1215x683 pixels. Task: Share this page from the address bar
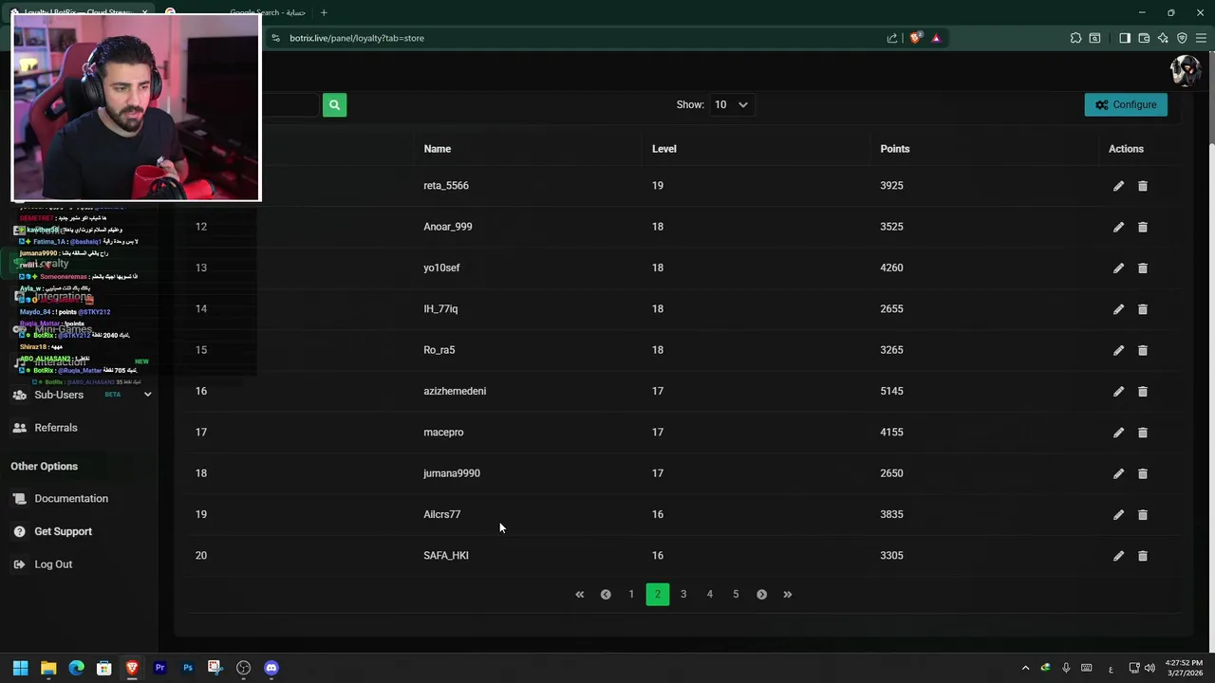click(x=892, y=38)
